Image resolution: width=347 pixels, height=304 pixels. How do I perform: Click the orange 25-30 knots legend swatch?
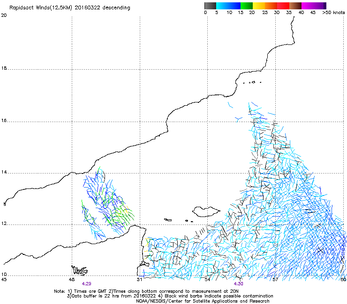tap(271, 6)
